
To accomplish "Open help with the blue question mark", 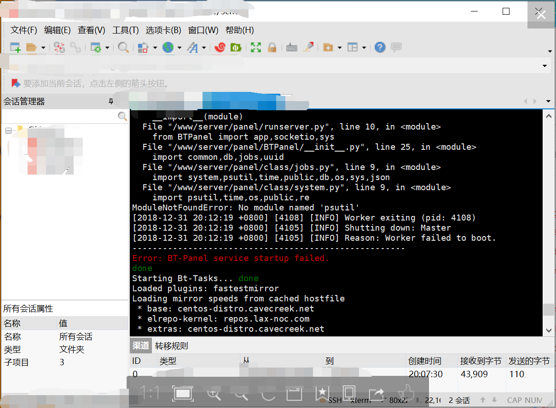I will coord(380,47).
